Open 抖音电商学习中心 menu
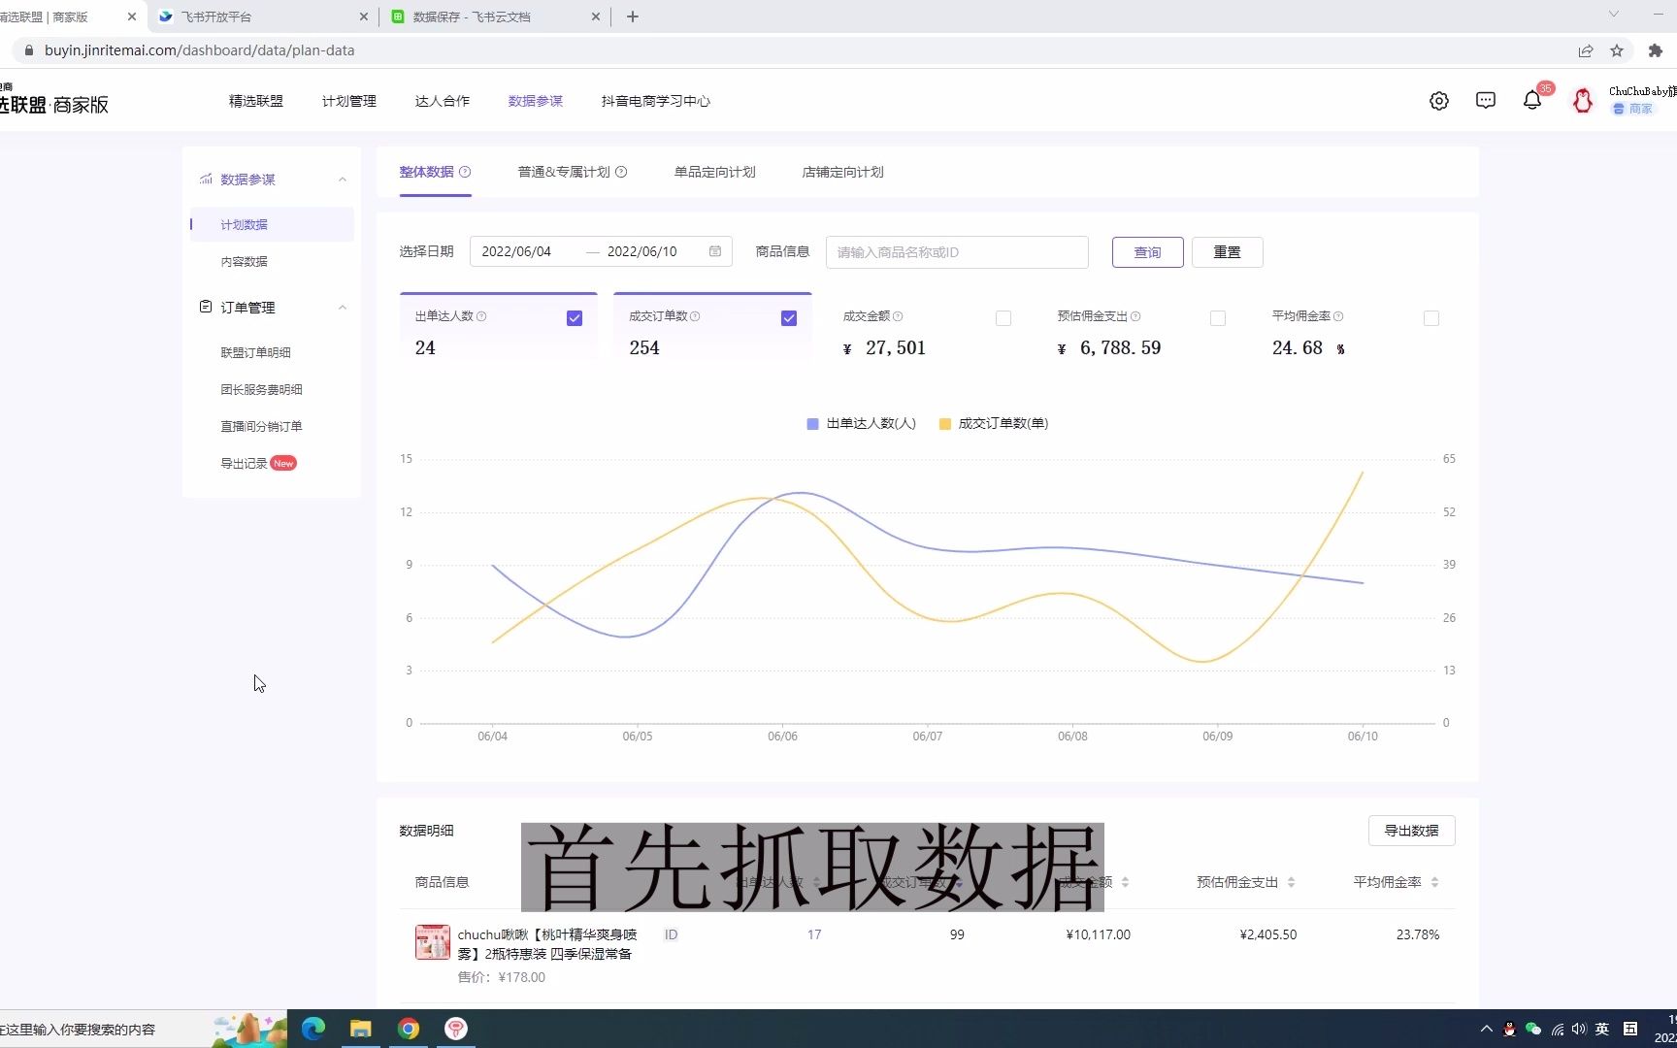This screenshot has height=1048, width=1677. (x=656, y=101)
